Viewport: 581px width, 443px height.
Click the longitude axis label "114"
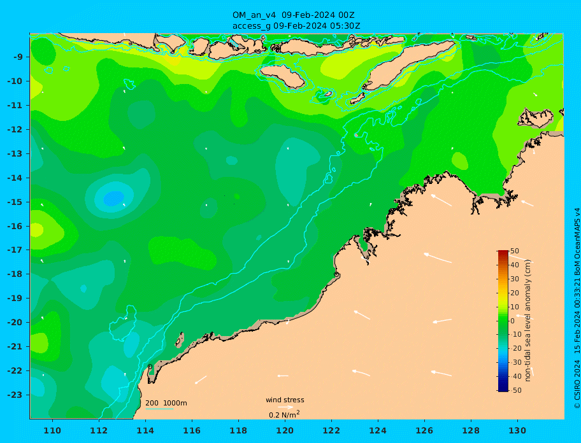145,430
